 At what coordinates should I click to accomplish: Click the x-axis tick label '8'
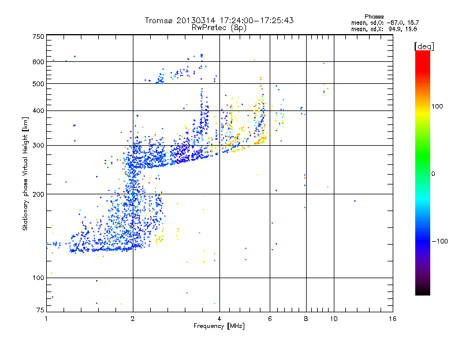(x=306, y=319)
